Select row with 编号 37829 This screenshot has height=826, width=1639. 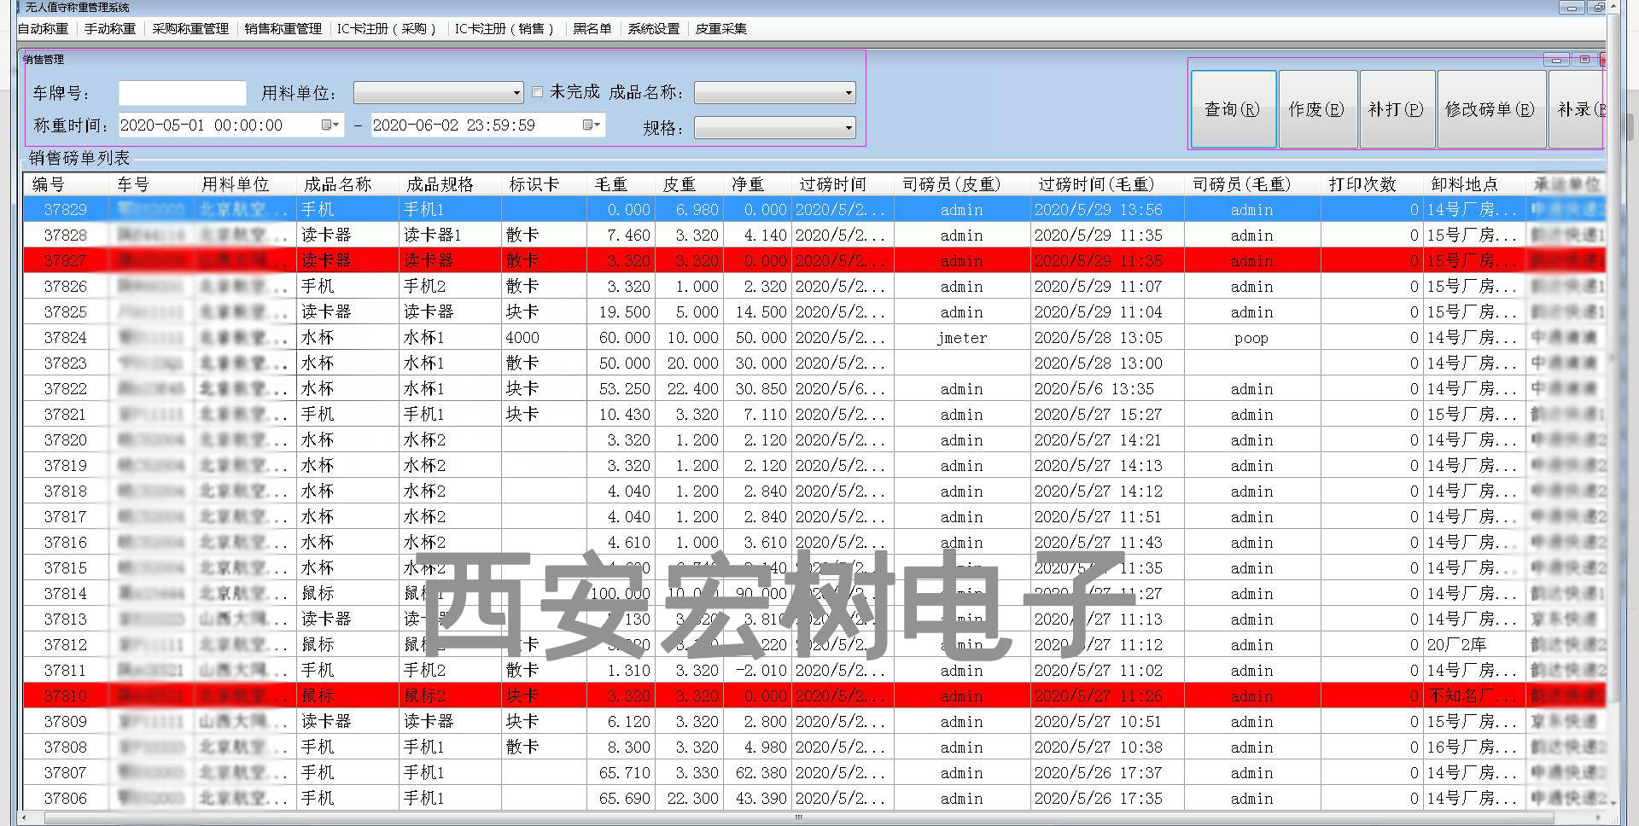[814, 210]
